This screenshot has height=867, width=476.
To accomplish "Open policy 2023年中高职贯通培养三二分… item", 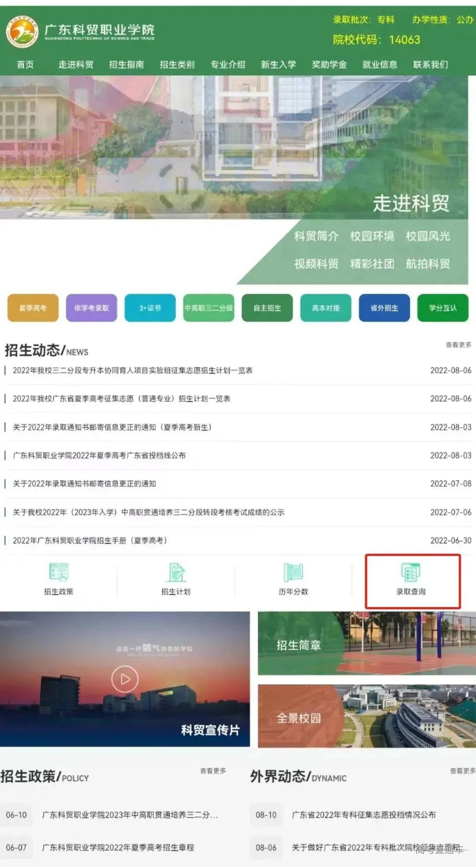I will (x=130, y=815).
